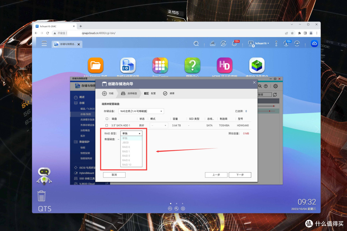This screenshot has height=231, width=347.
Task: Click the 下一步 next button
Action: click(240, 175)
